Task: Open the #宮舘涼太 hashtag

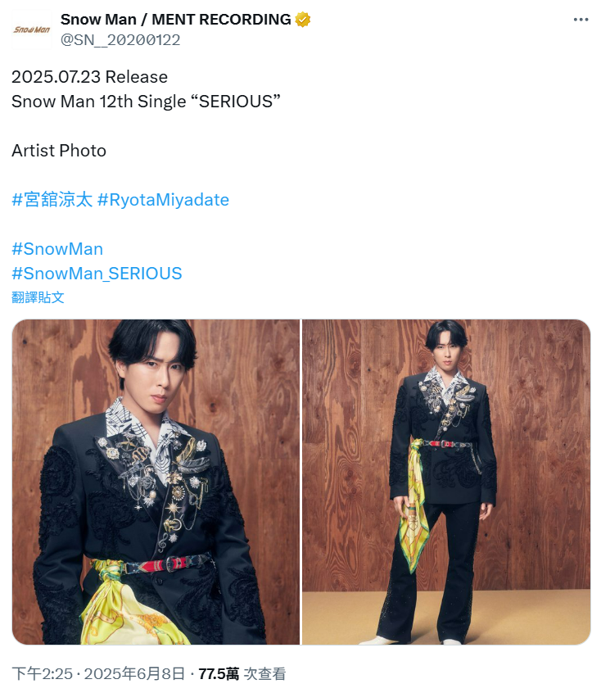Action: point(52,200)
